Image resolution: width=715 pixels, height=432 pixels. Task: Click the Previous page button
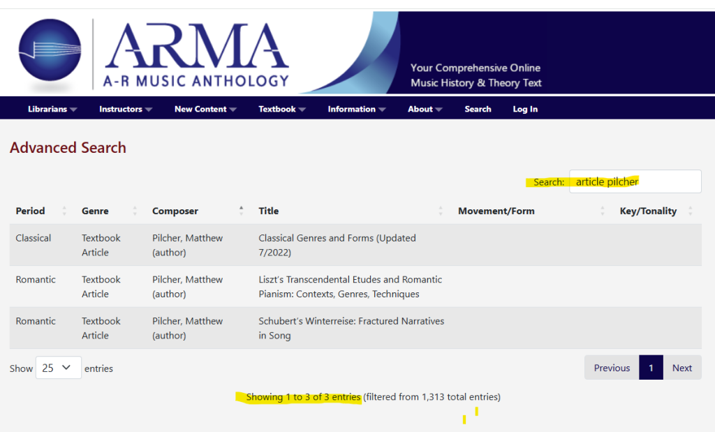point(612,368)
